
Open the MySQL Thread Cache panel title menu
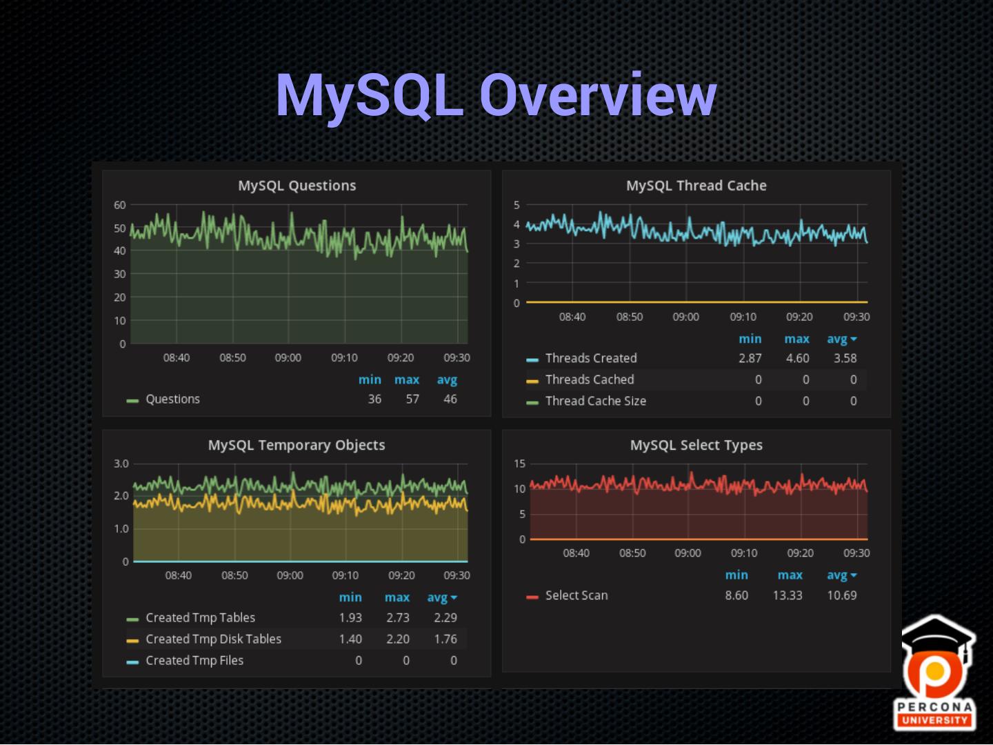(696, 186)
